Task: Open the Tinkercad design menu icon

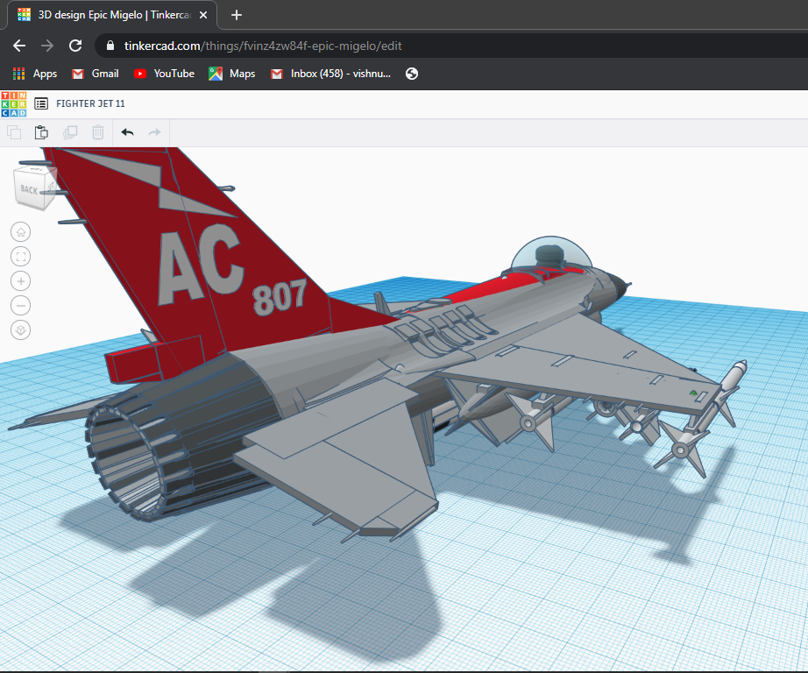Action: [40, 103]
